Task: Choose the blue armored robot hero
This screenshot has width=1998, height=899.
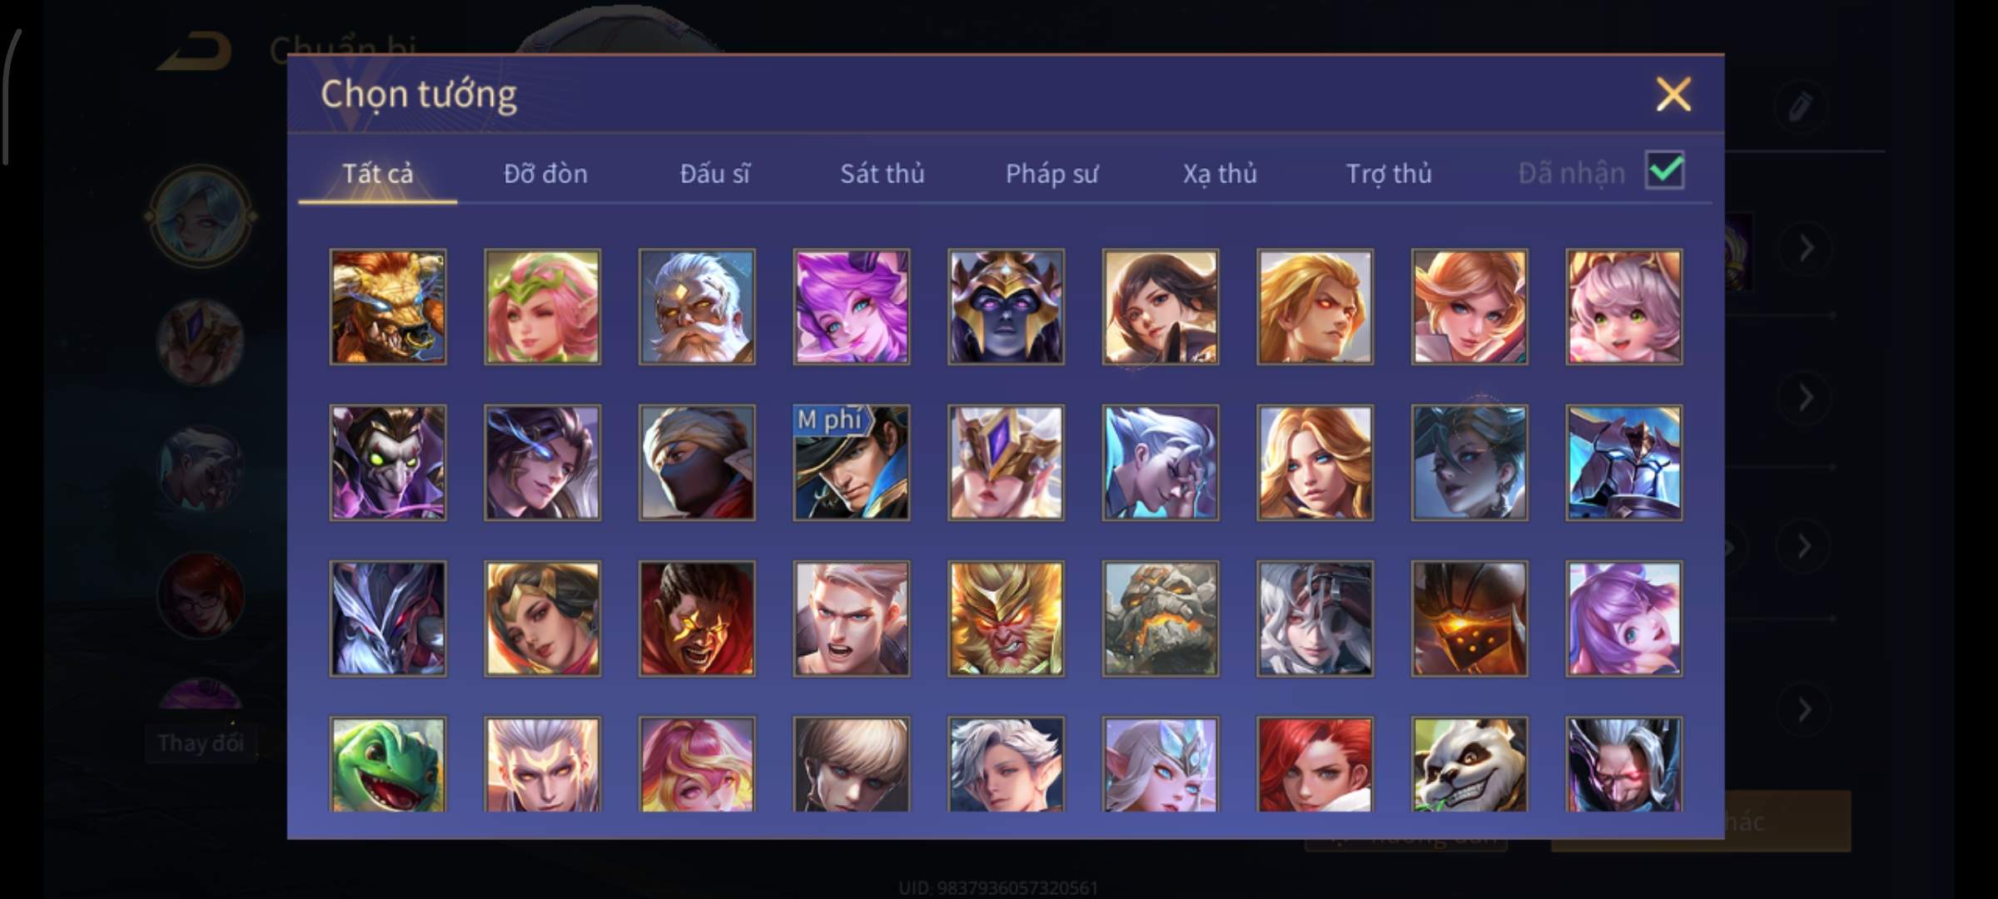Action: [x=1623, y=463]
